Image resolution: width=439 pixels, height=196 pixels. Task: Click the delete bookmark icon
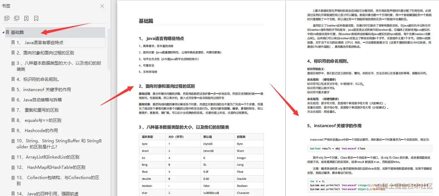click(x=36, y=18)
